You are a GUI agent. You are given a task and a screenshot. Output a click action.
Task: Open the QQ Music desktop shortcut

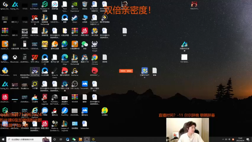click(x=105, y=112)
